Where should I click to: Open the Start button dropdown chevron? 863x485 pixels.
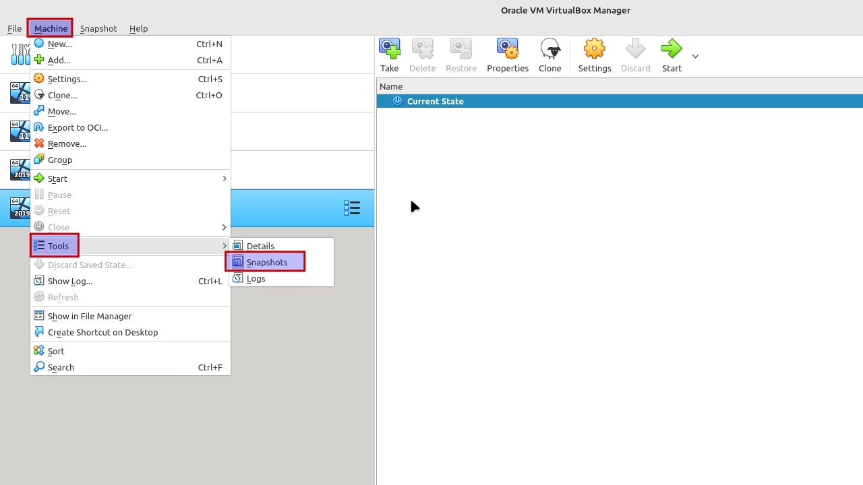coord(695,57)
